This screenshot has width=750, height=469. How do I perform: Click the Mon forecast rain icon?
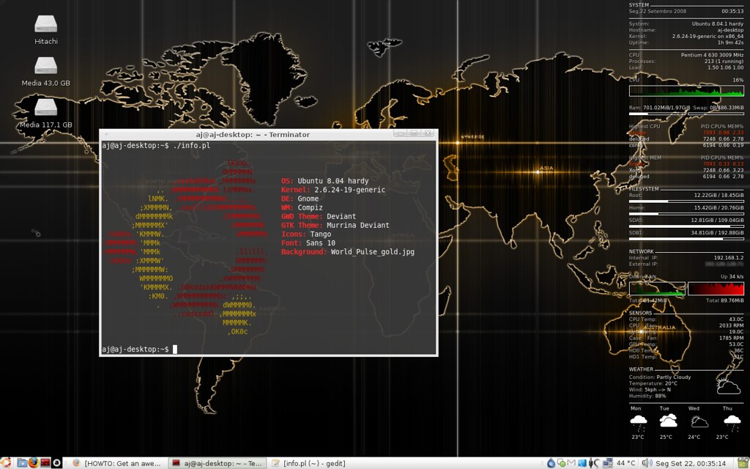pos(638,422)
